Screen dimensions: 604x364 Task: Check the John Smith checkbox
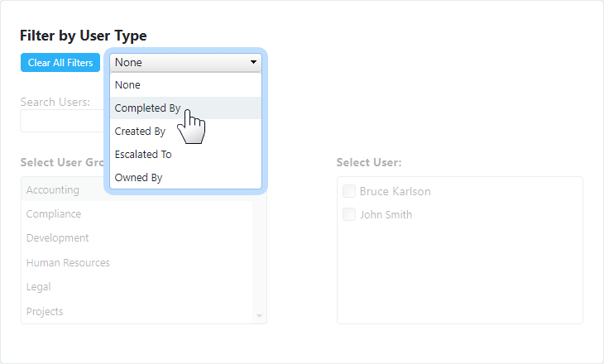[349, 214]
